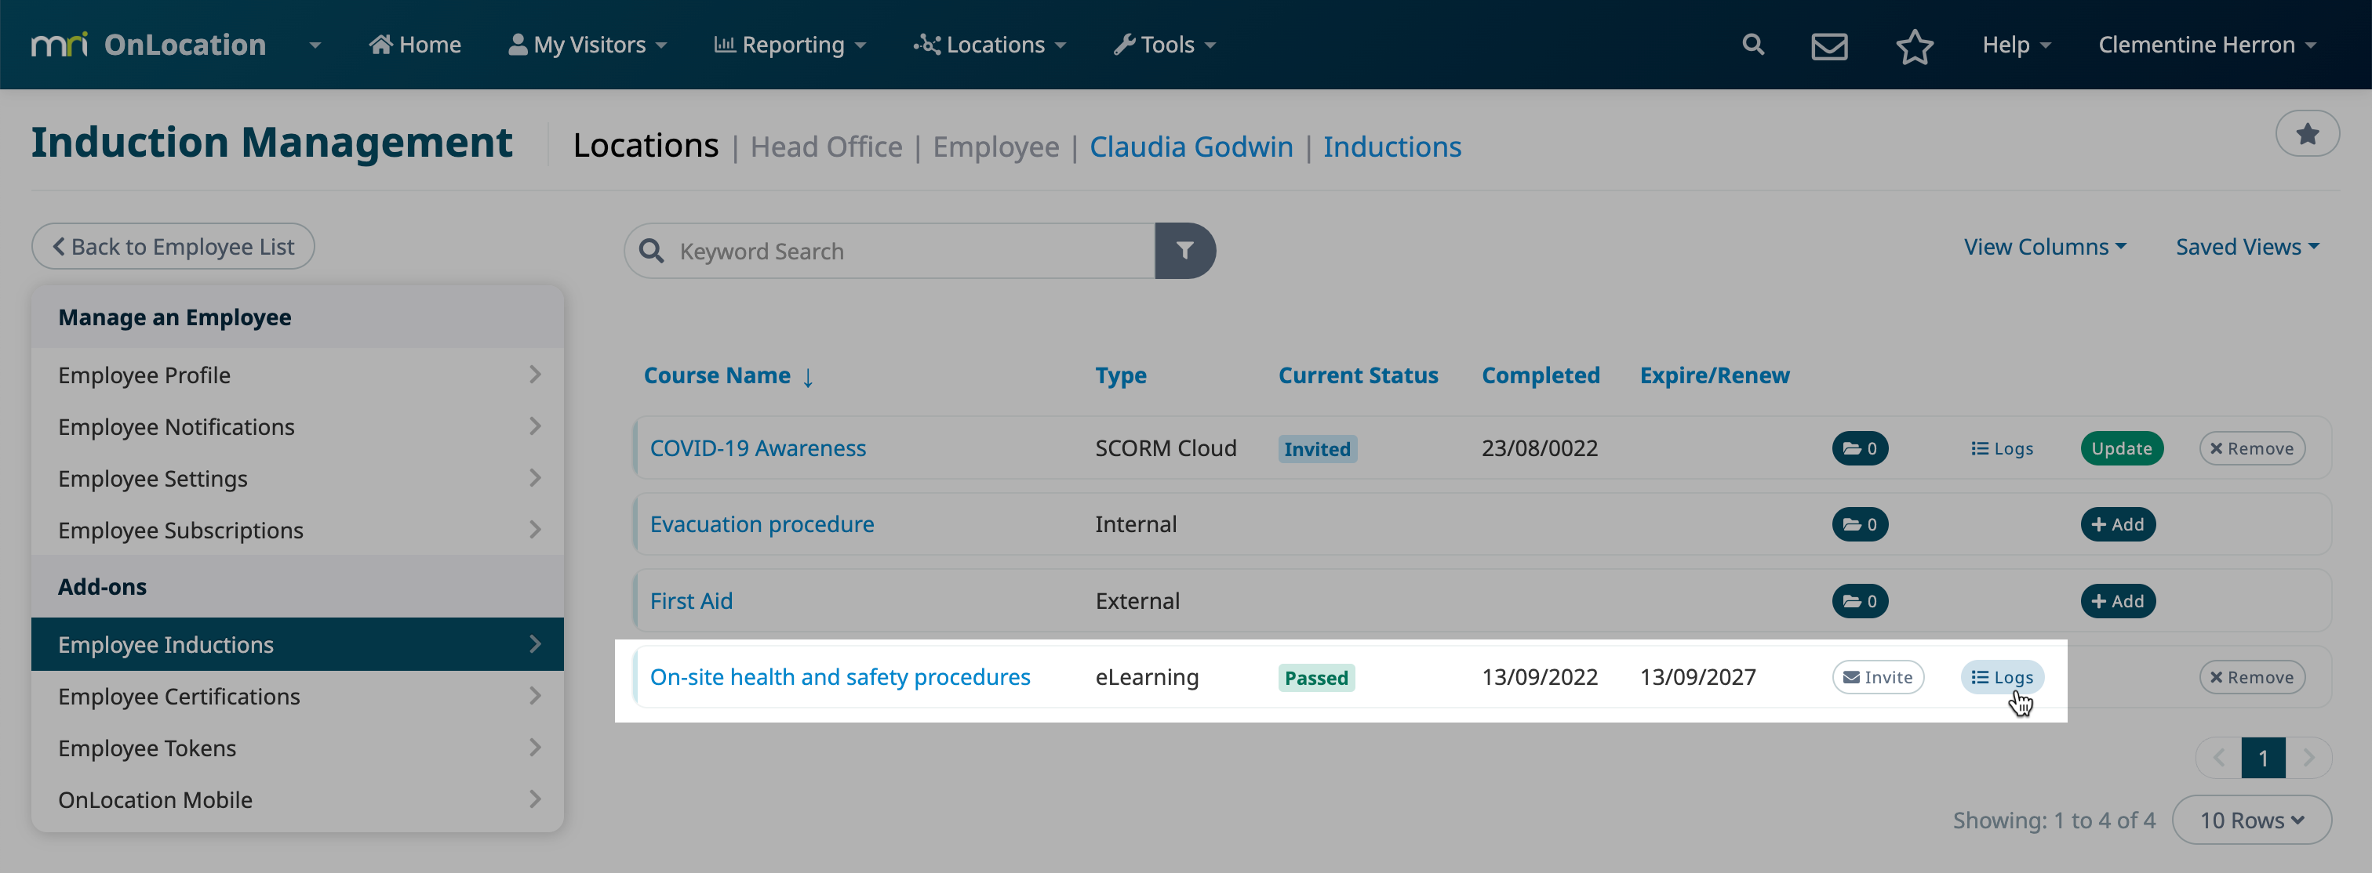Click the Invited status badge
This screenshot has height=873, width=2372.
(1317, 448)
